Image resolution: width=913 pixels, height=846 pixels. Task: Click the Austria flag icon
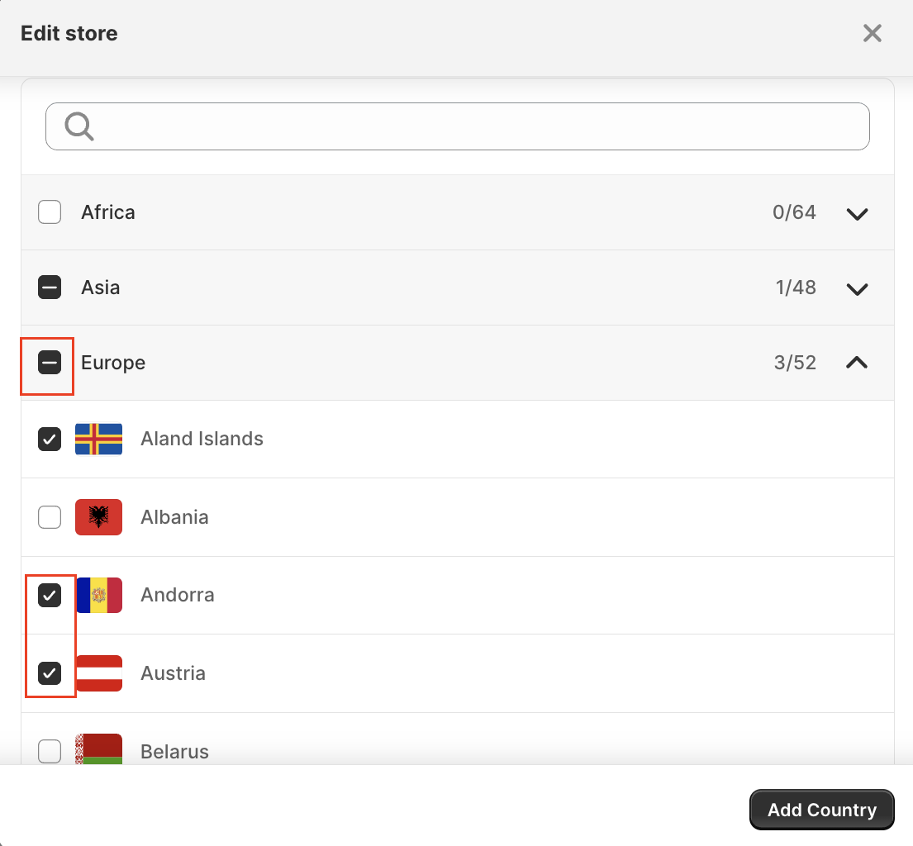click(98, 673)
